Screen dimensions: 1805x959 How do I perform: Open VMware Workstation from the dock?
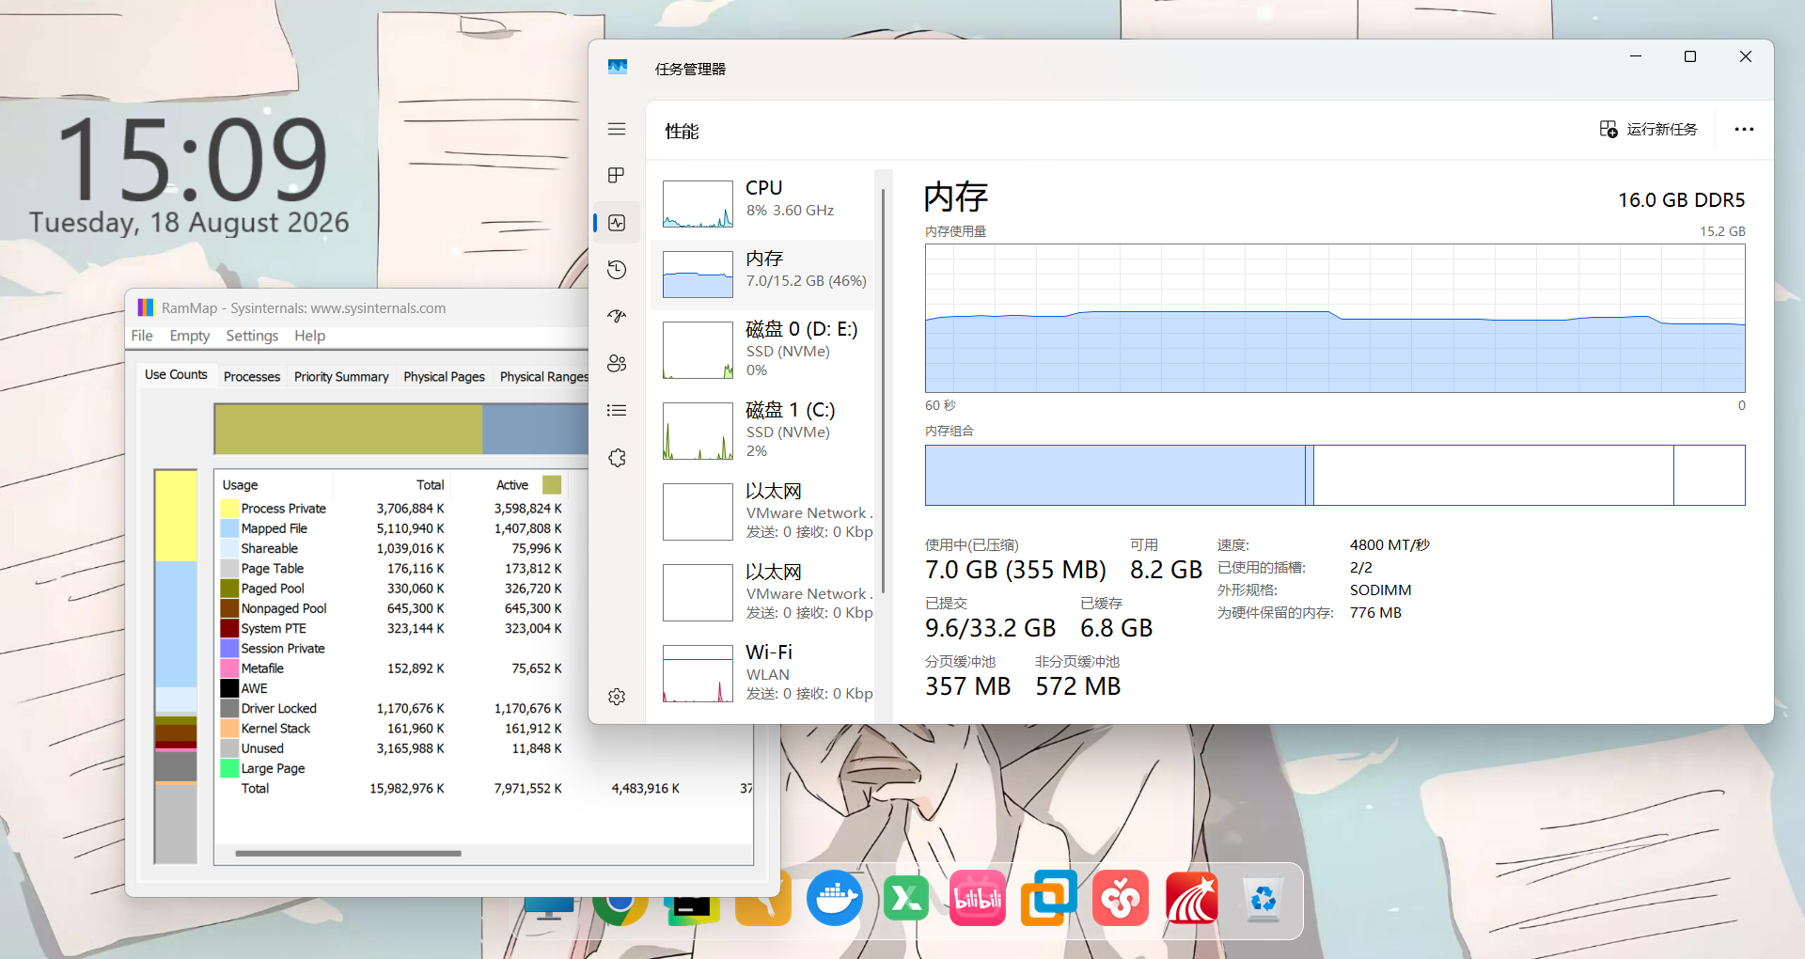click(x=1049, y=899)
